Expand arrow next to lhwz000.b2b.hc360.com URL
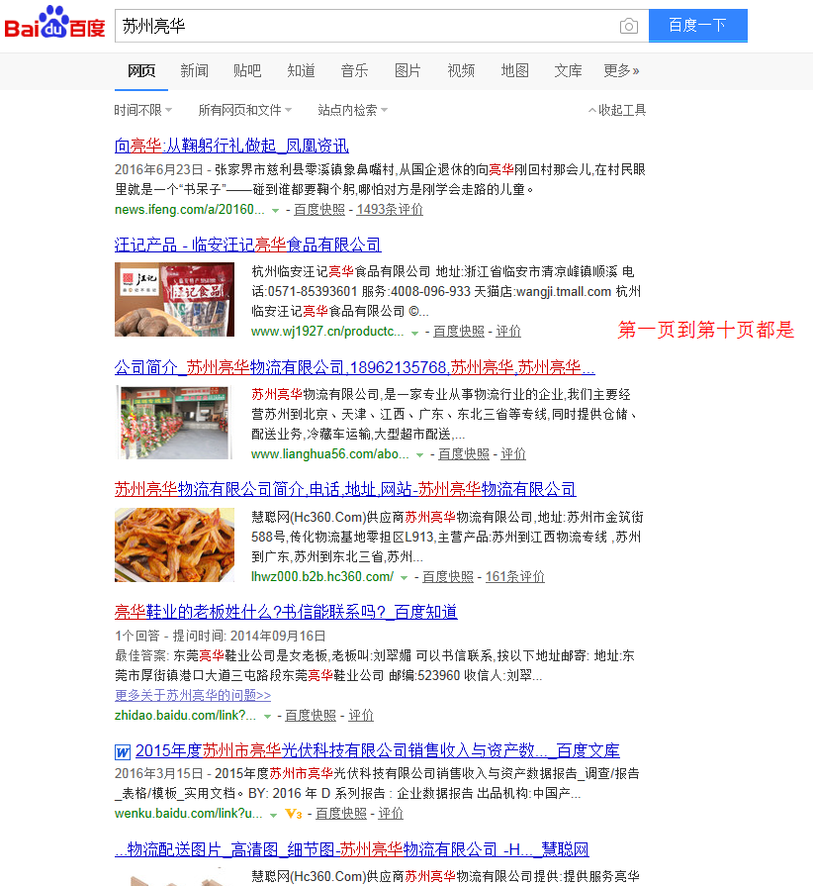This screenshot has width=813, height=886. [x=404, y=577]
